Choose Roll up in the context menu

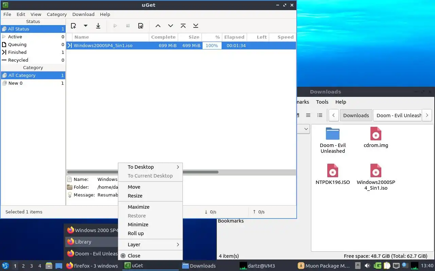point(150,233)
